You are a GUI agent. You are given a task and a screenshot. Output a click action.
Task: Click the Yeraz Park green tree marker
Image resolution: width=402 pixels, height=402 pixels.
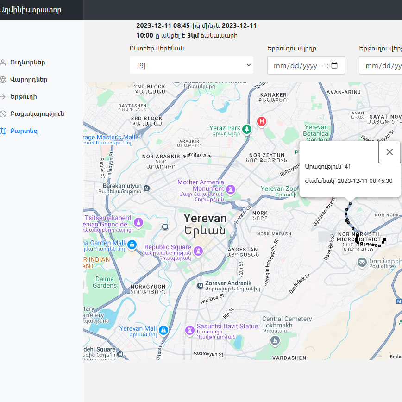point(247,129)
